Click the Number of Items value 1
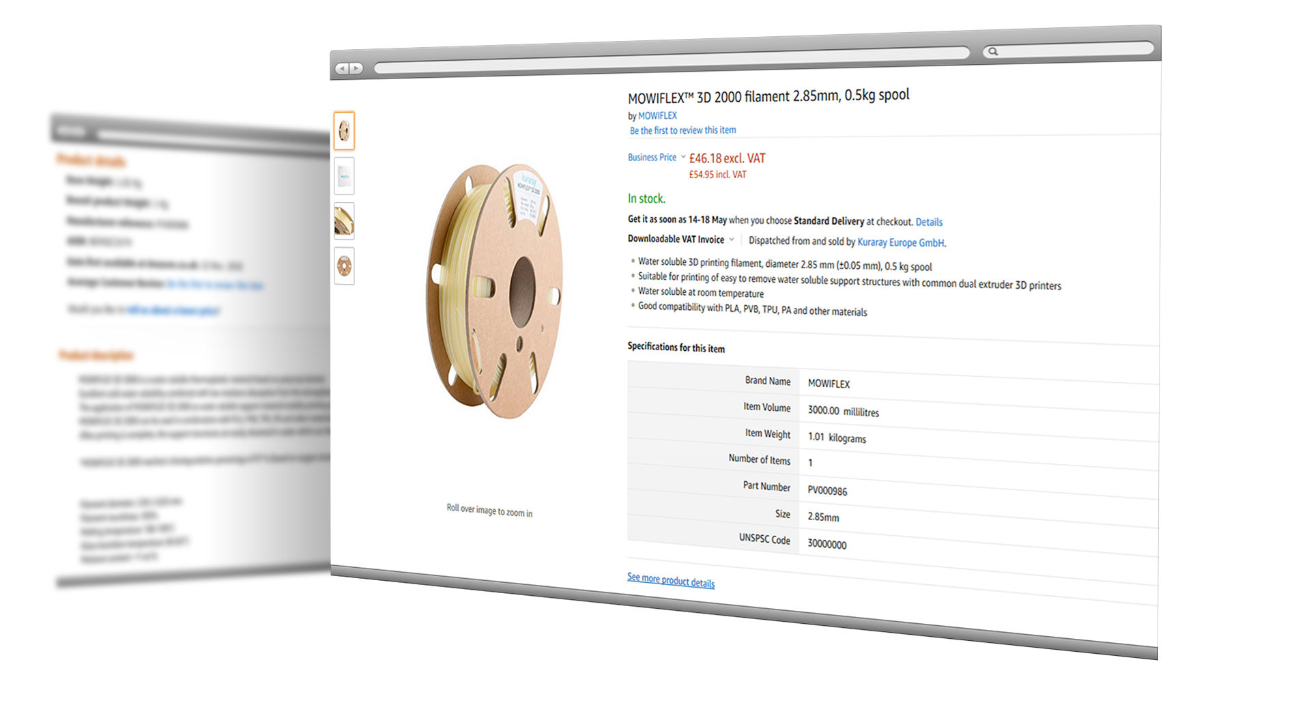The height and width of the screenshot is (703, 1309). tap(810, 463)
